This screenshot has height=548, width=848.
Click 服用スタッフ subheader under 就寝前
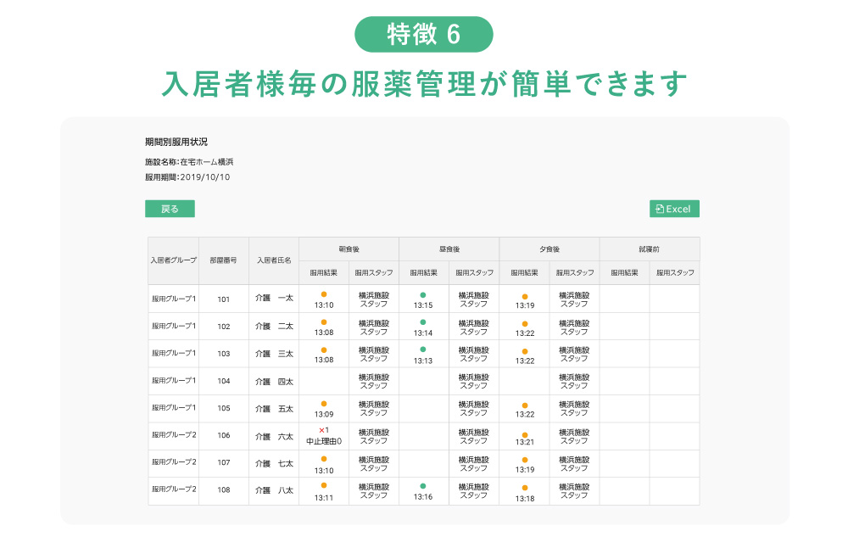(675, 272)
